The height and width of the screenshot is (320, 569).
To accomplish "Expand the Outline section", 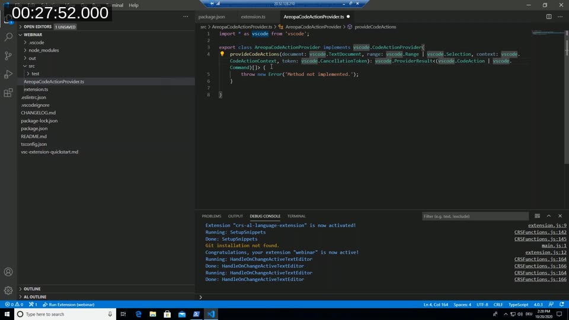I will 32,289.
